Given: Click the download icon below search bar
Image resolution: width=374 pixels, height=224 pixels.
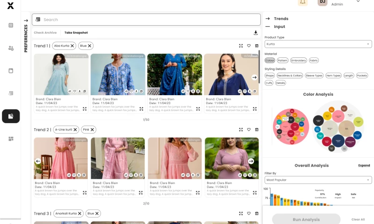Looking at the screenshot, I should 256,33.
